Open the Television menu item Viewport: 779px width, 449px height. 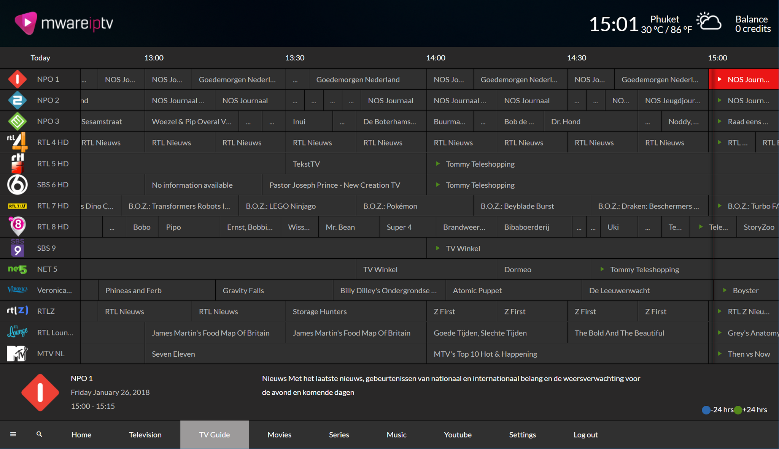(x=145, y=435)
